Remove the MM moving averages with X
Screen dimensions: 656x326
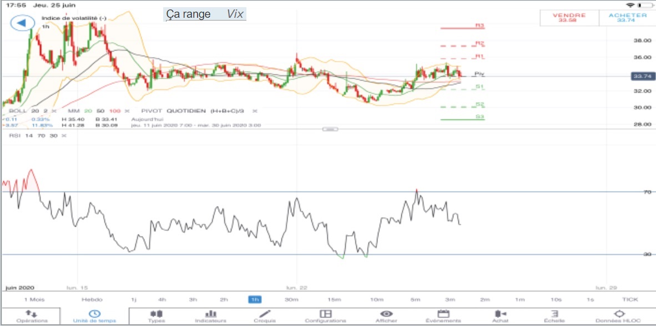click(127, 111)
